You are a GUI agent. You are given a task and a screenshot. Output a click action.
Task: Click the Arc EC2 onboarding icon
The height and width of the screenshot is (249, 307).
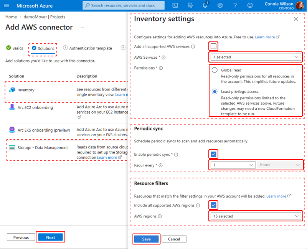click(x=12, y=107)
